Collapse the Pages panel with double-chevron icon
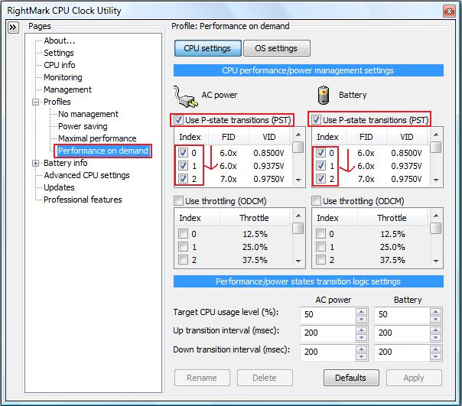The width and height of the screenshot is (462, 406). point(13,28)
